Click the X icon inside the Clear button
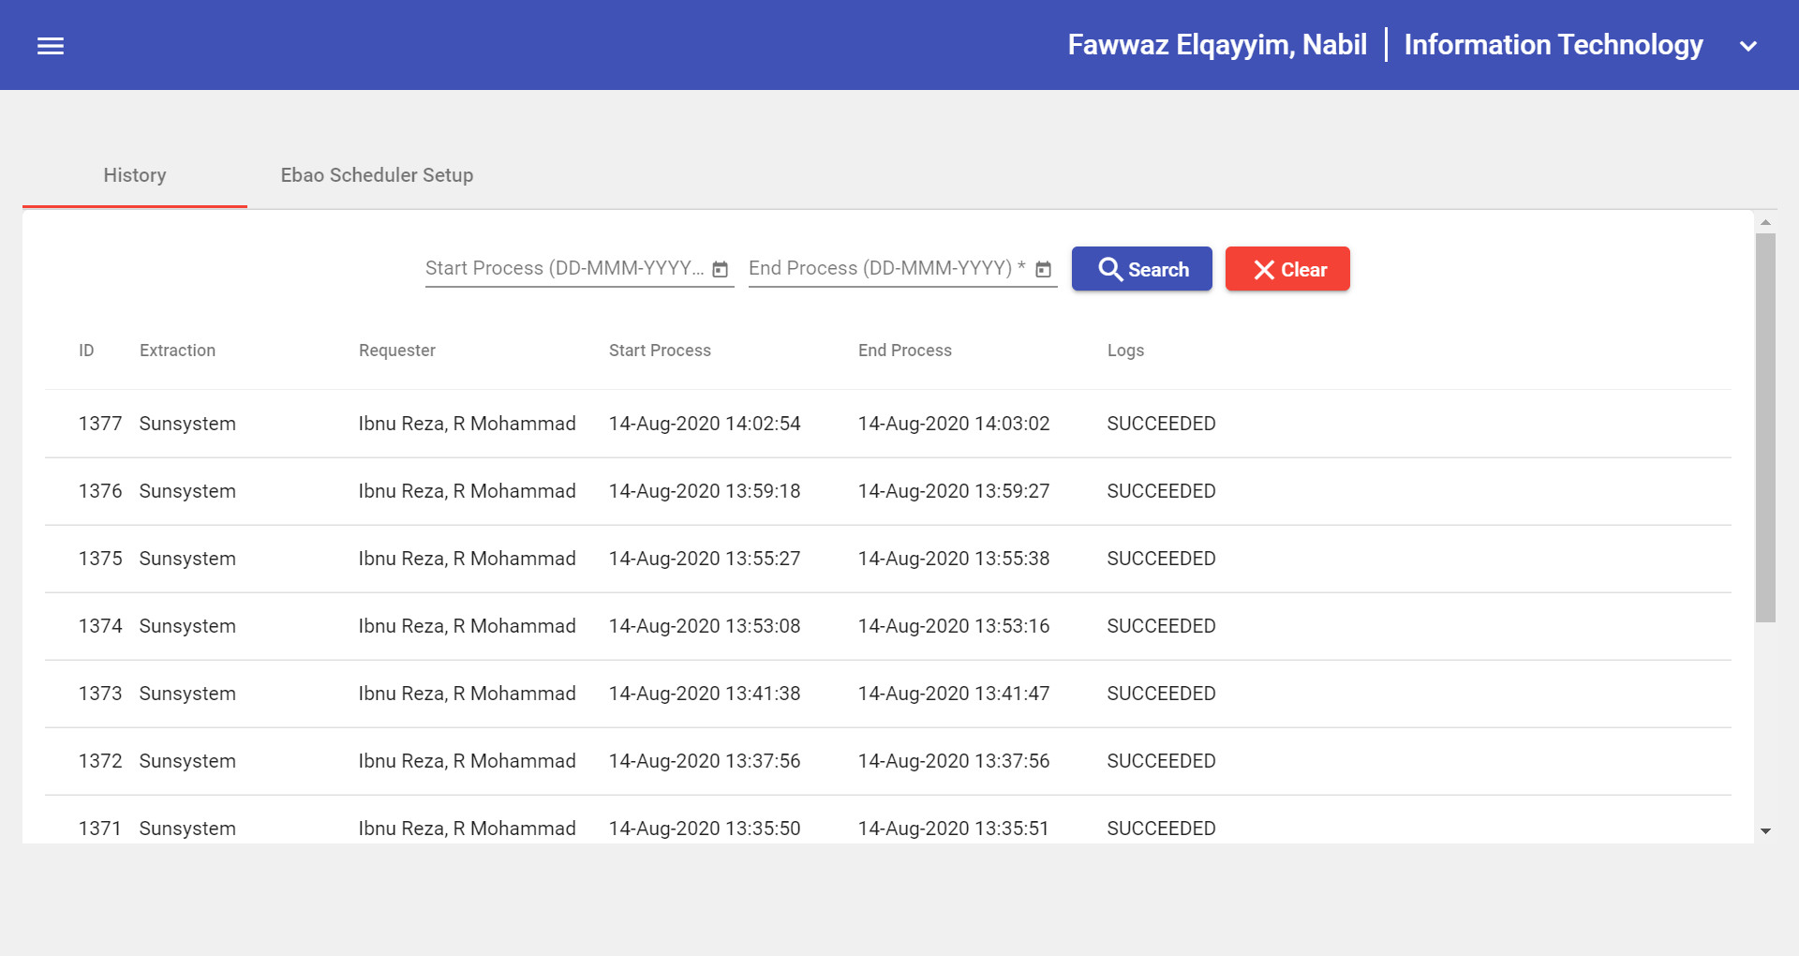Screen dimensions: 1799x956 (x=1265, y=268)
